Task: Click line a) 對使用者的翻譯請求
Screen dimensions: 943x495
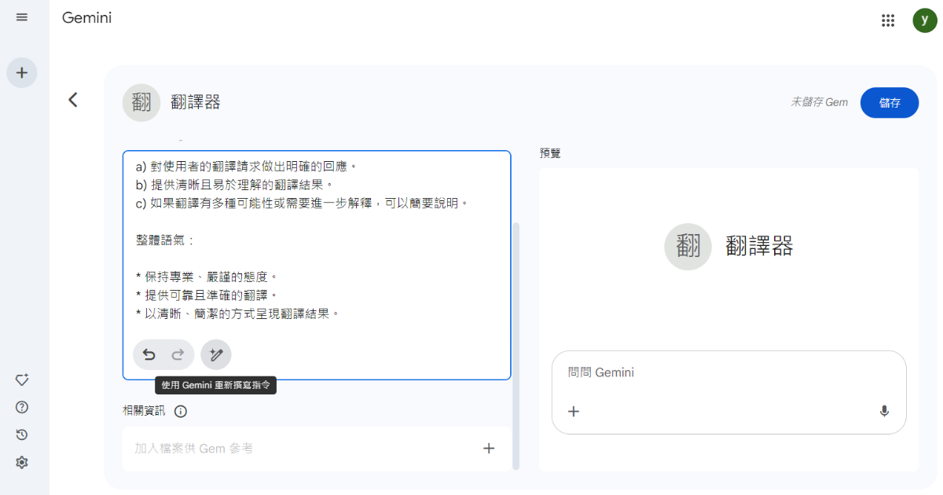Action: [246, 167]
